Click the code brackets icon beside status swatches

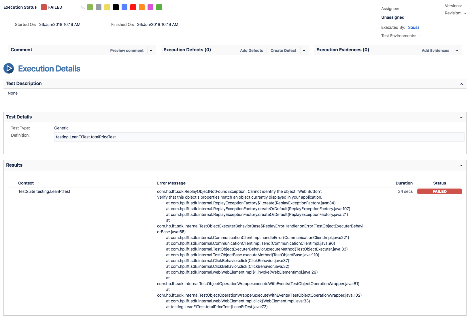(82, 8)
